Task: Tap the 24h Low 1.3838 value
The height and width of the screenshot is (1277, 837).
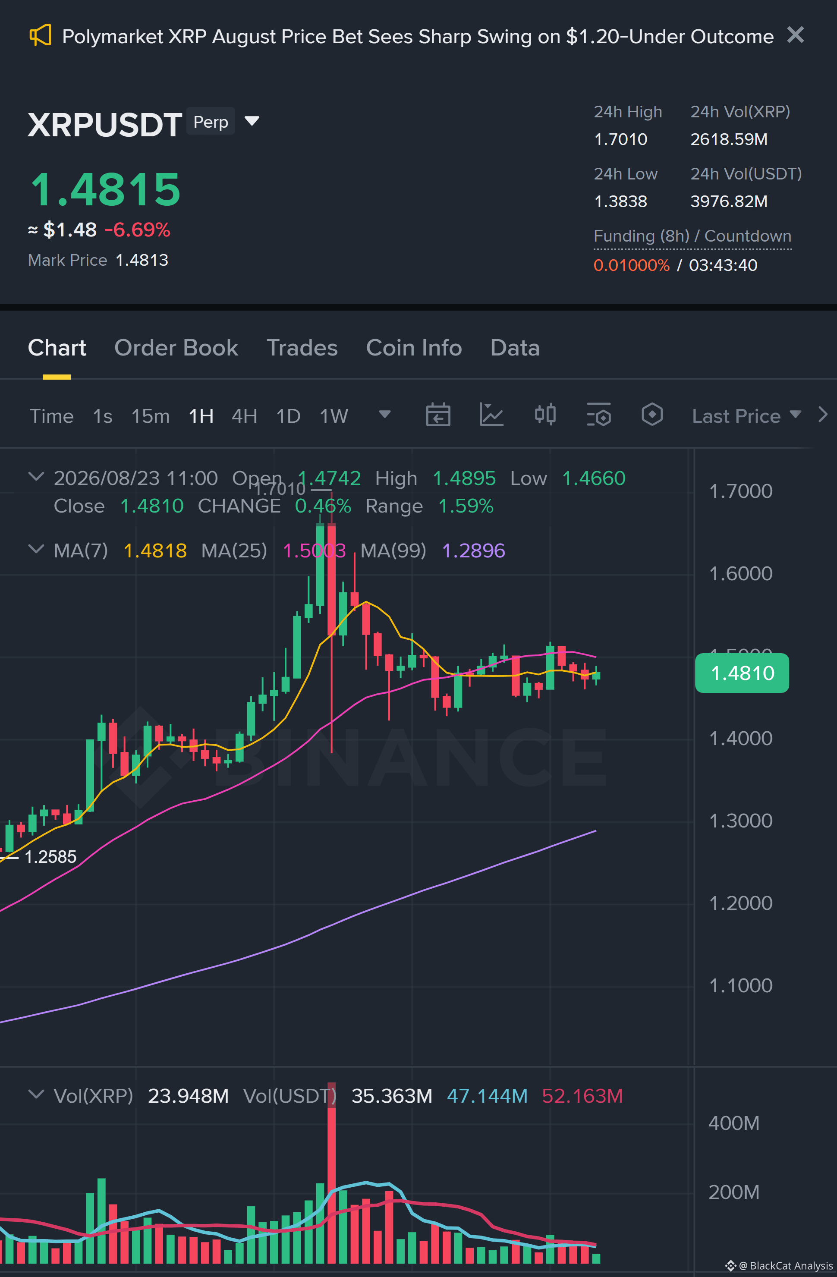Action: (621, 202)
